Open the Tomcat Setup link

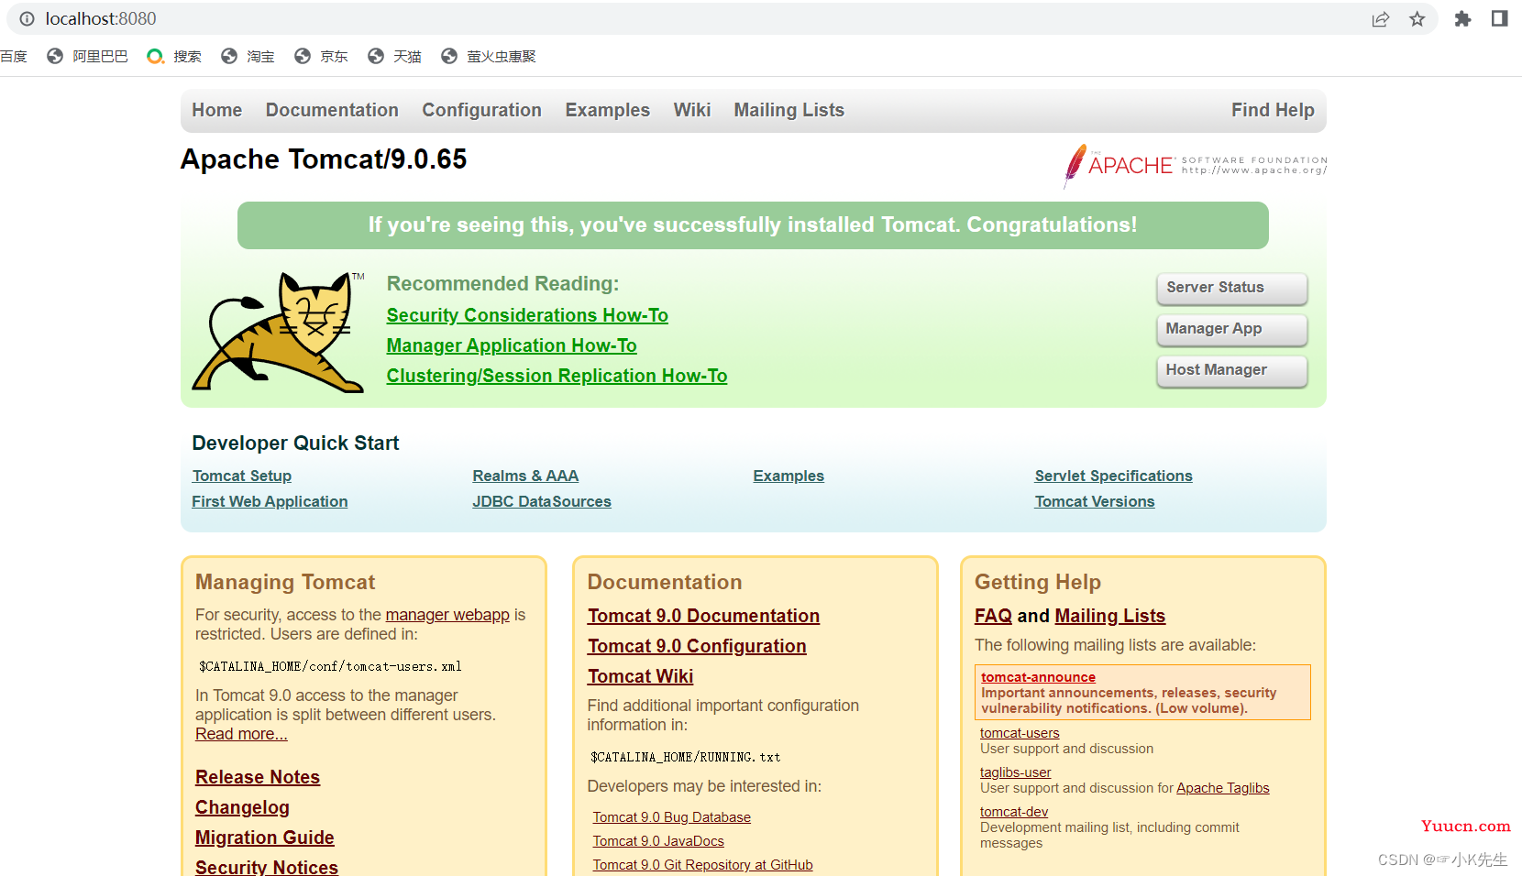click(x=242, y=476)
